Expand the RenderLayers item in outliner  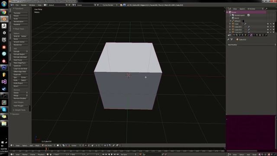click(231, 15)
